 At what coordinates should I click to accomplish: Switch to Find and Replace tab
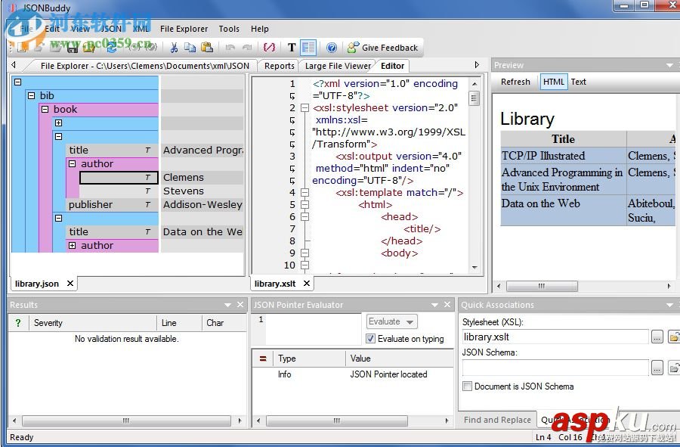tap(497, 420)
